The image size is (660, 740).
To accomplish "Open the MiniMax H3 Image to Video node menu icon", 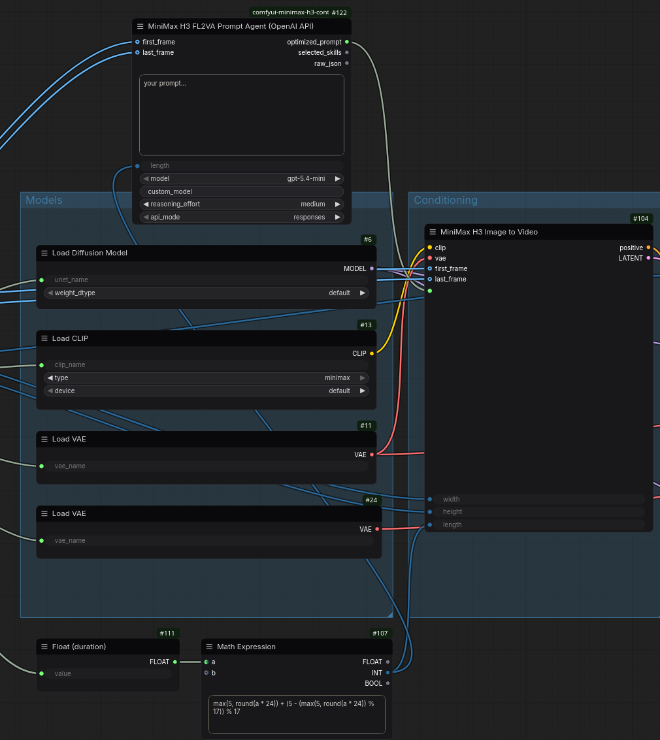I will pyautogui.click(x=433, y=232).
